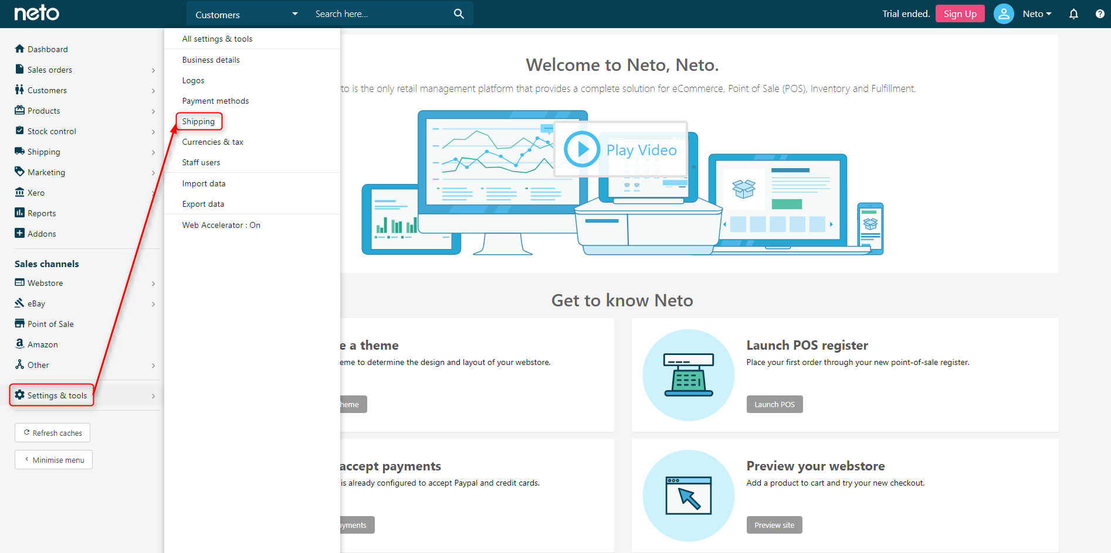
Task: Click the Launch POS button
Action: pos(774,404)
